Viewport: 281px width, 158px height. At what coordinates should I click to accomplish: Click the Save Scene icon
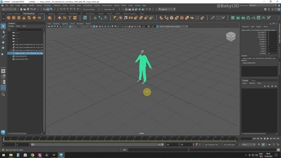point(28,9)
